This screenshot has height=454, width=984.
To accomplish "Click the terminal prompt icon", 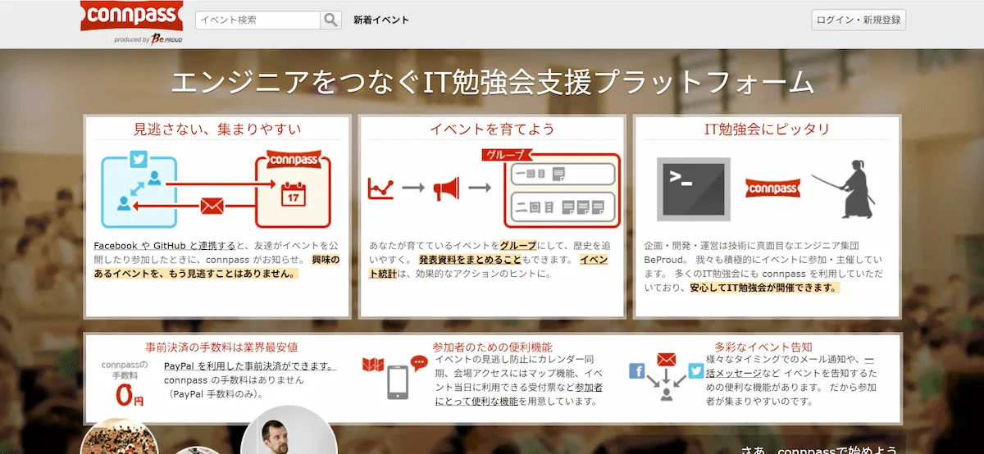I will click(x=694, y=189).
